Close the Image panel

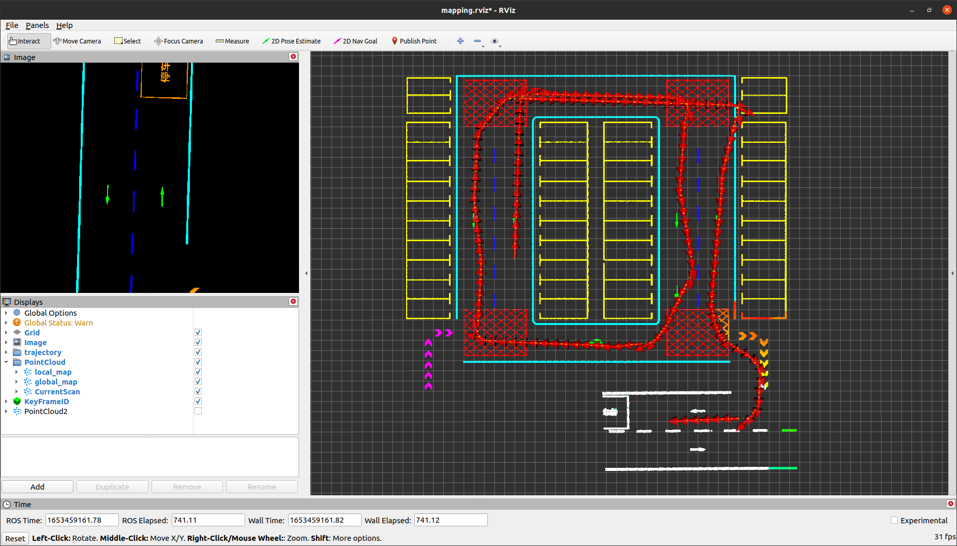click(293, 56)
